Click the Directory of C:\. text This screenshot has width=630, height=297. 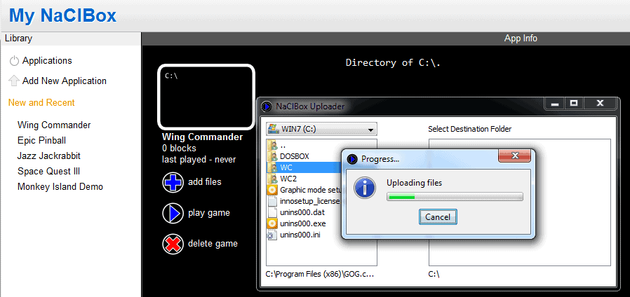[x=393, y=62]
